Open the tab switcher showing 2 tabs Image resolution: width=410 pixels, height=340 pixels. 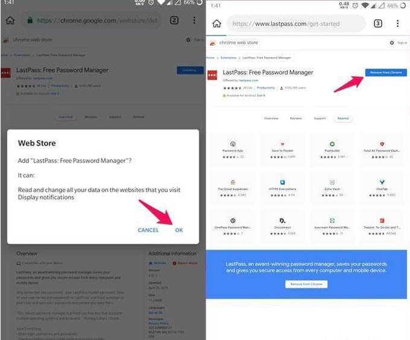(x=174, y=20)
